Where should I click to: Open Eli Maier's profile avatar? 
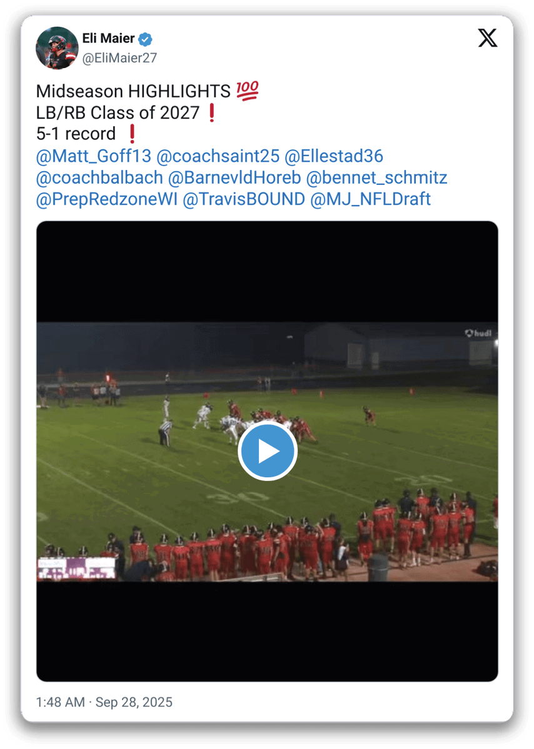pos(57,47)
